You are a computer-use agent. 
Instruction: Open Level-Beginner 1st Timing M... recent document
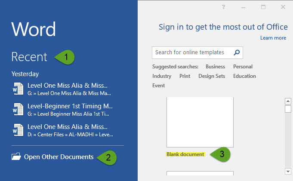(70, 106)
